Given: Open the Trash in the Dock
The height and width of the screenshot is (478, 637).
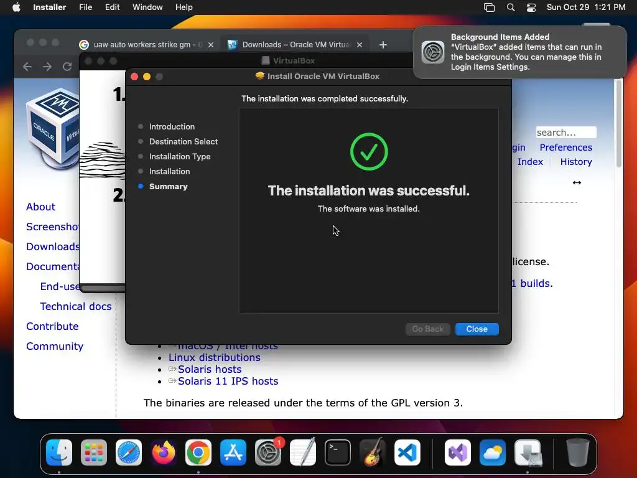Looking at the screenshot, I should pyautogui.click(x=578, y=452).
